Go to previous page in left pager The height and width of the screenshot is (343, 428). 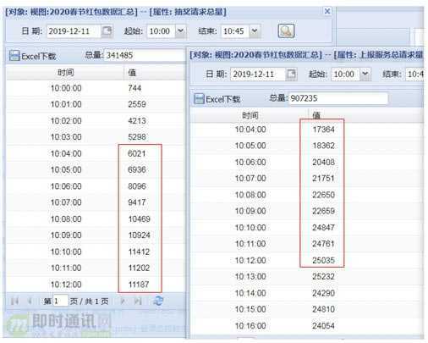[30, 302]
